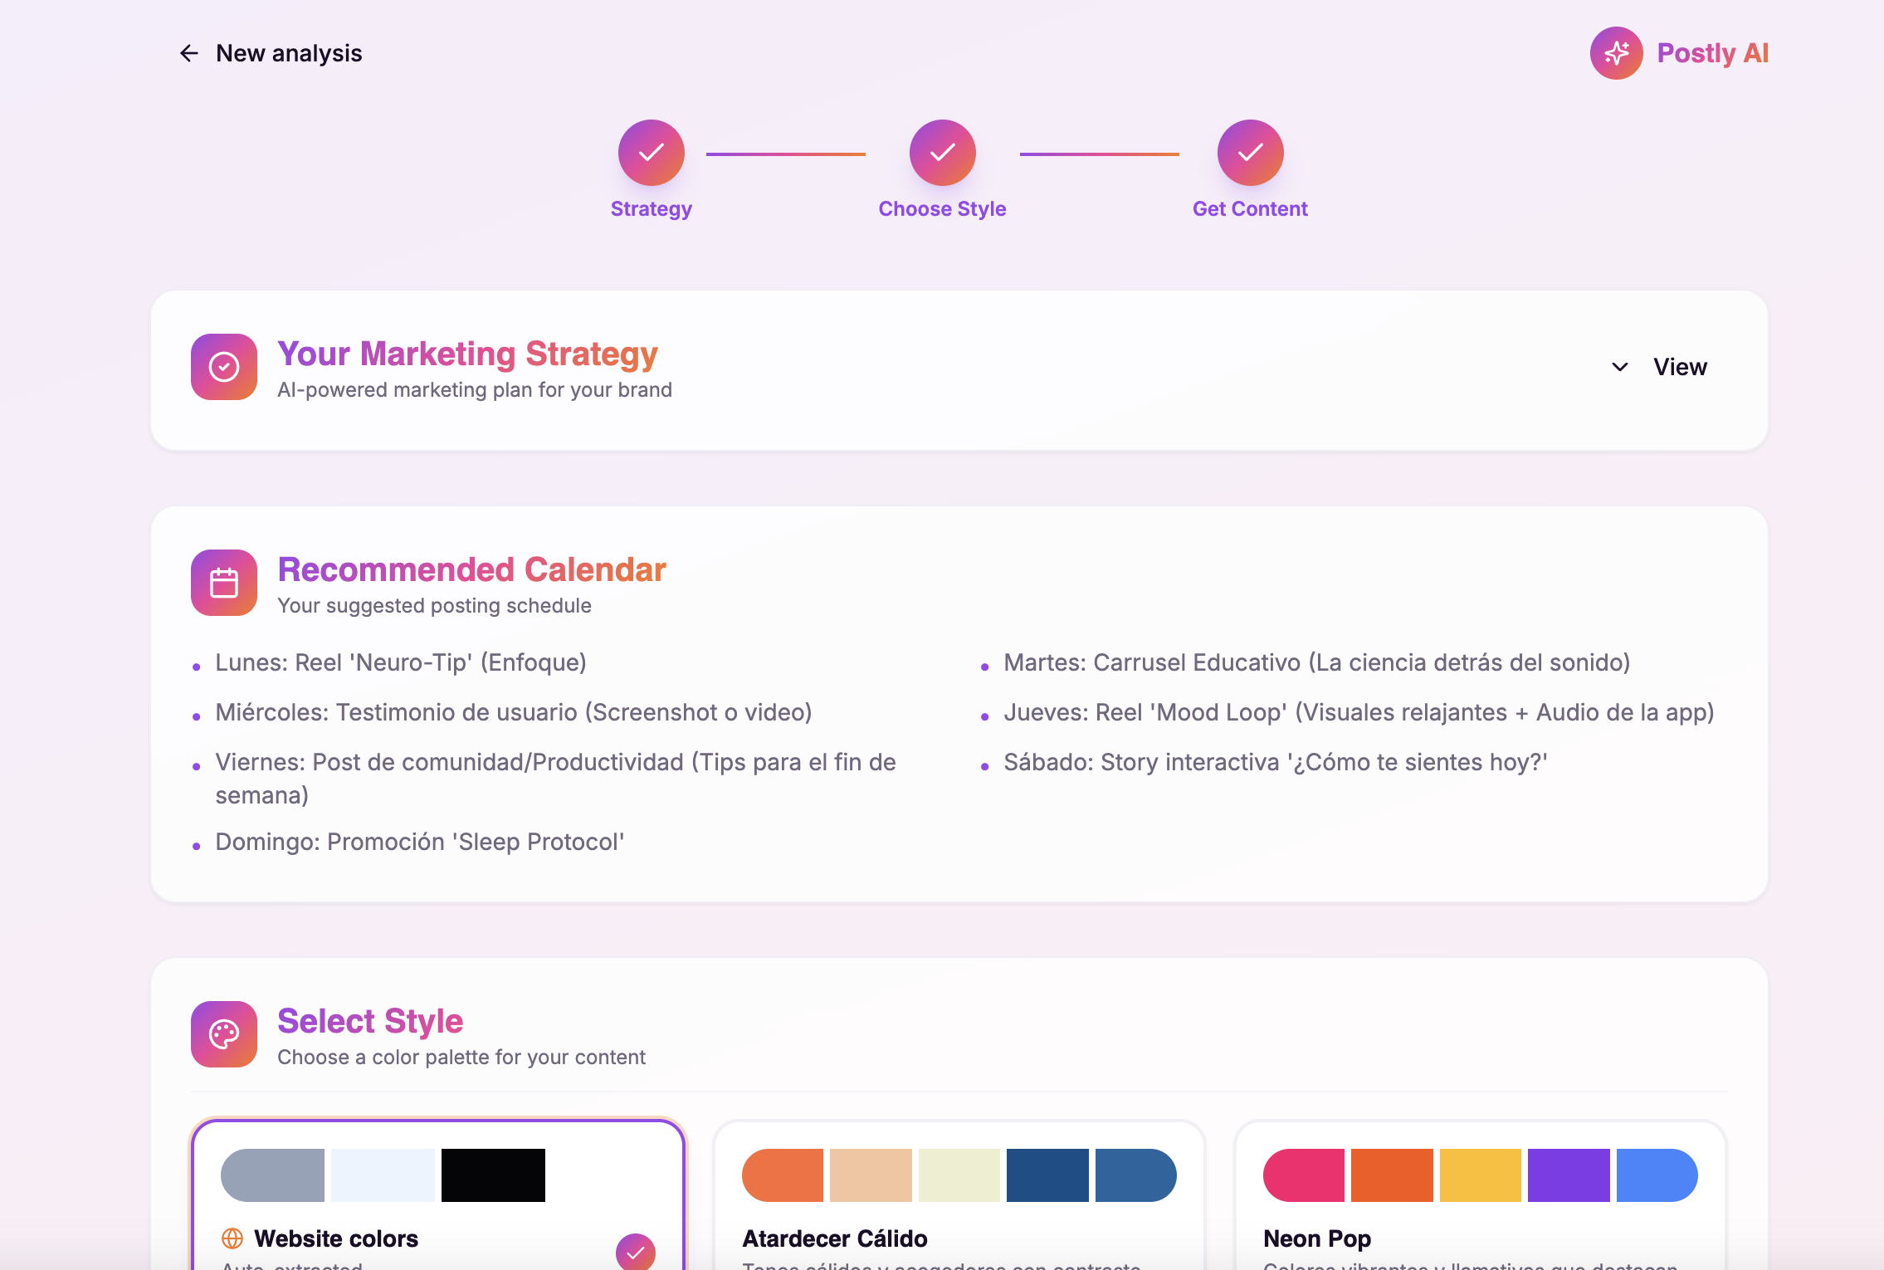Viewport: 1884px width, 1270px height.
Task: Click the Strategy step checkmark circle
Action: click(x=651, y=153)
